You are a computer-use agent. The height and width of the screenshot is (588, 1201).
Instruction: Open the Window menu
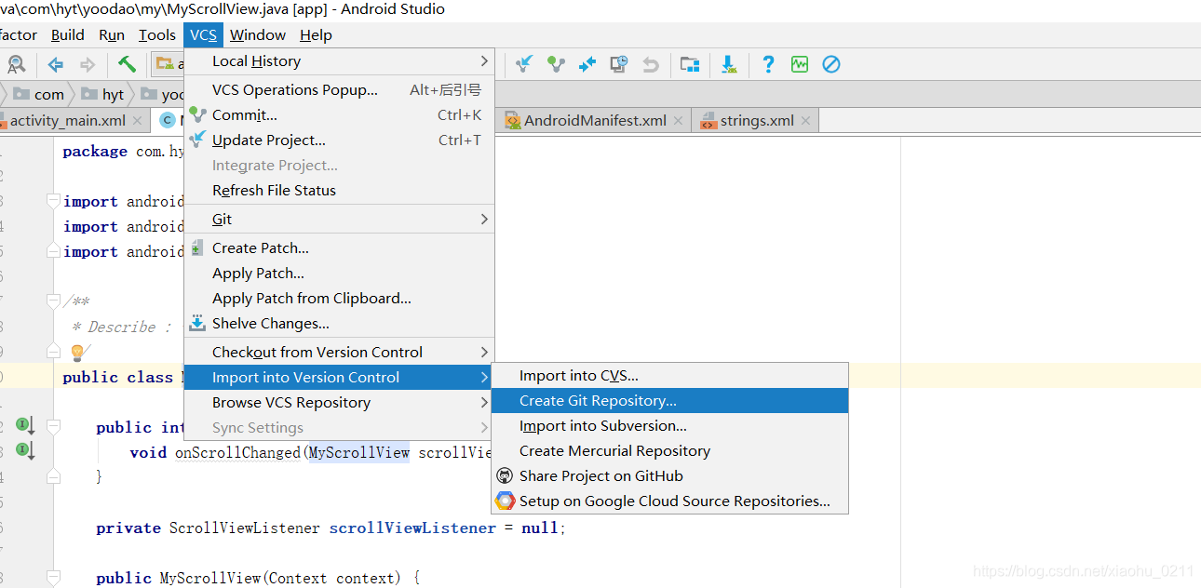point(258,34)
